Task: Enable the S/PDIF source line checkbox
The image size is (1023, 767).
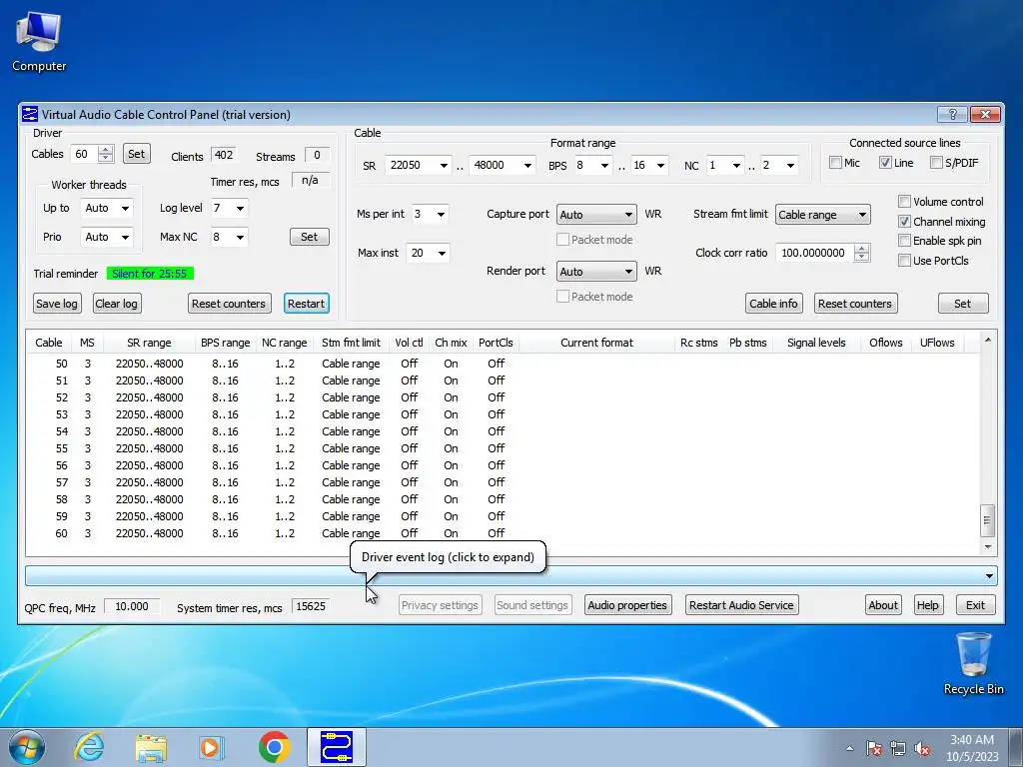Action: (936, 163)
